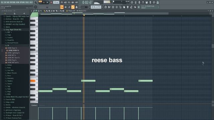Click the content library download icon
This screenshot has width=214, height=120.
tap(157, 2)
